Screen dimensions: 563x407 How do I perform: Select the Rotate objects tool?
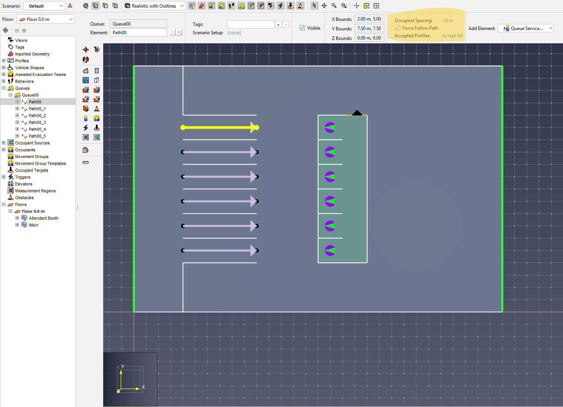97,49
